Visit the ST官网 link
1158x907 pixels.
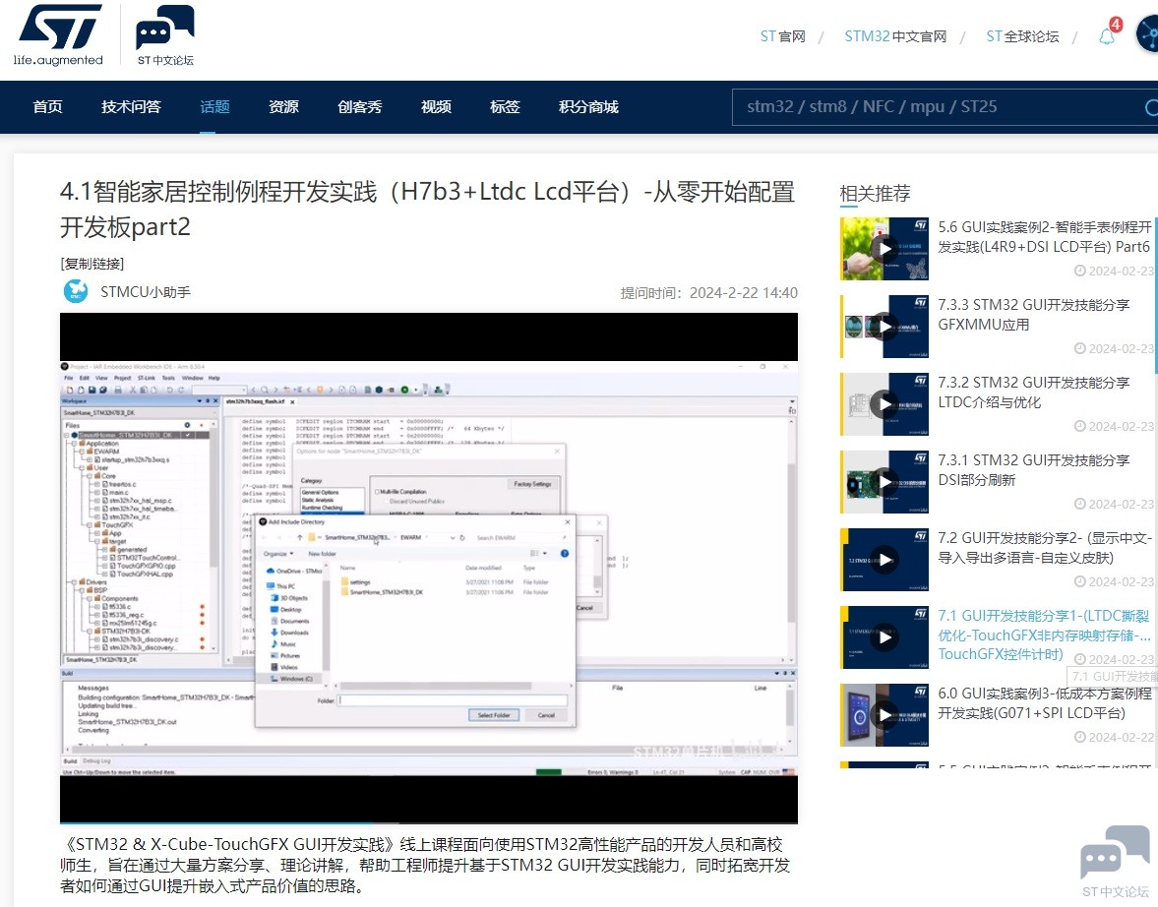[x=783, y=36]
